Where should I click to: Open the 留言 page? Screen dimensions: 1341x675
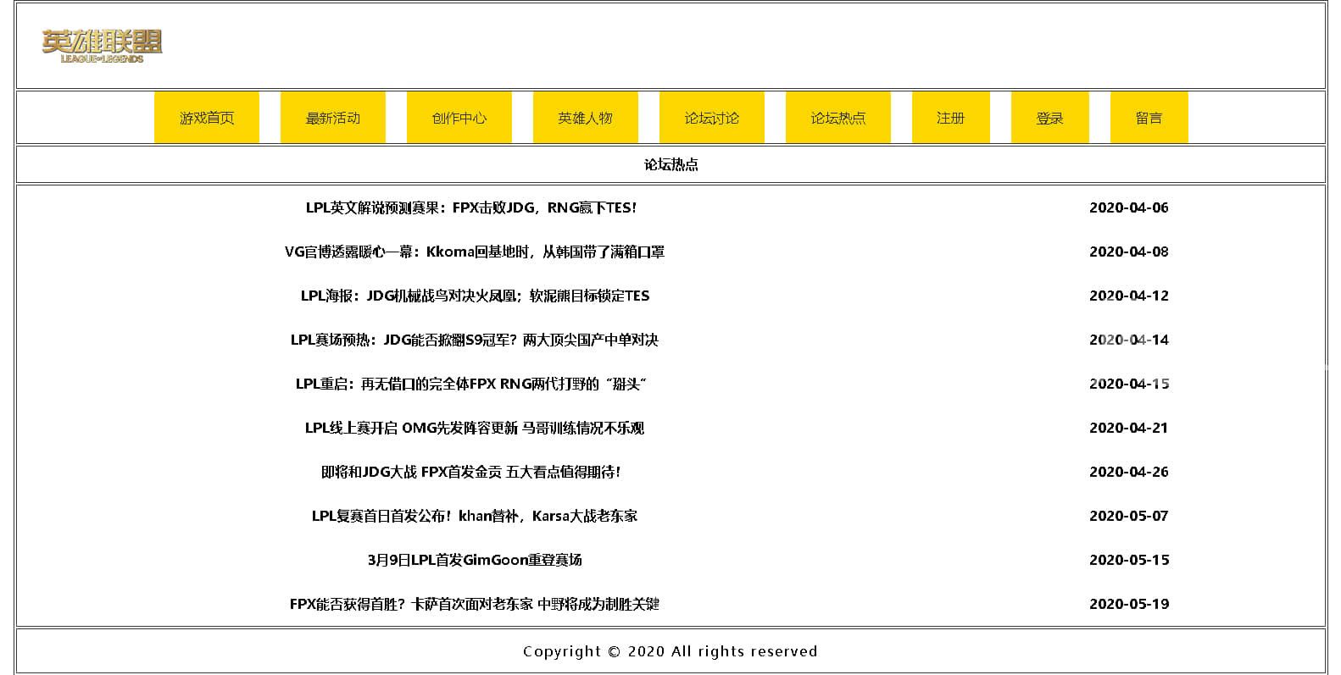pyautogui.click(x=1149, y=118)
